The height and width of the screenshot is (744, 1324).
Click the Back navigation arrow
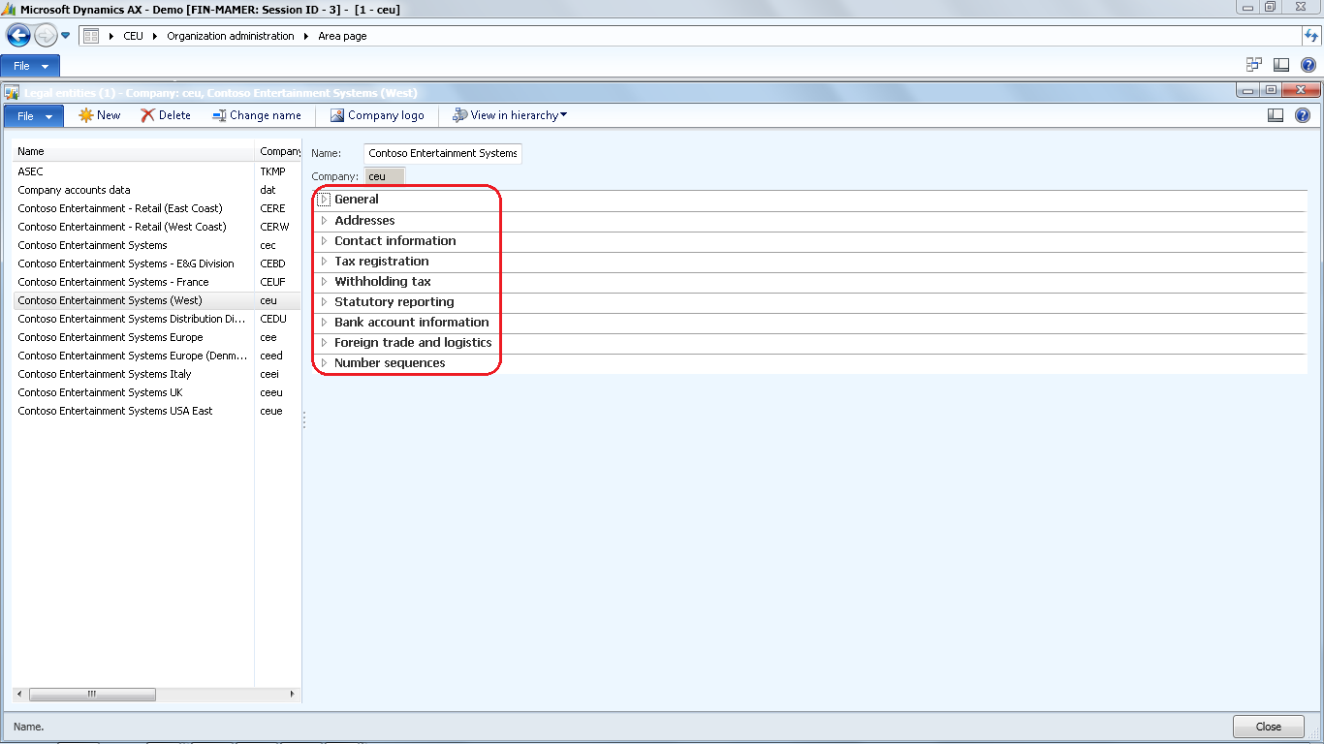click(18, 36)
